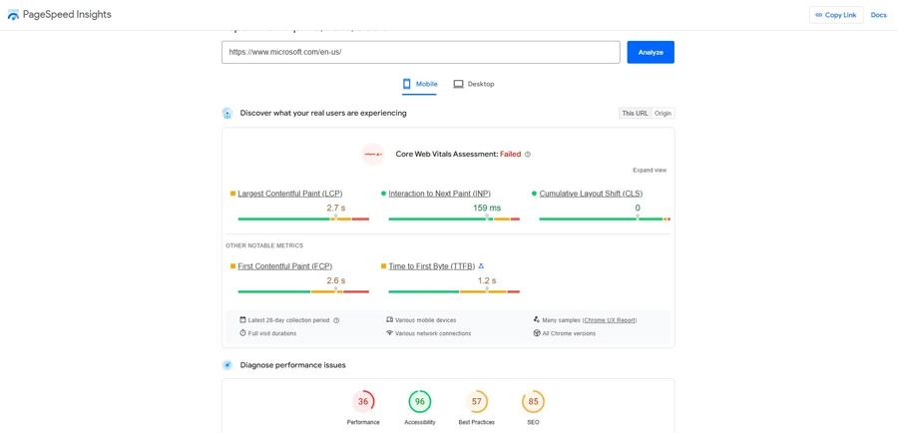Open Interaction to Next Paint (INP) link
The image size is (898, 433).
pos(439,194)
